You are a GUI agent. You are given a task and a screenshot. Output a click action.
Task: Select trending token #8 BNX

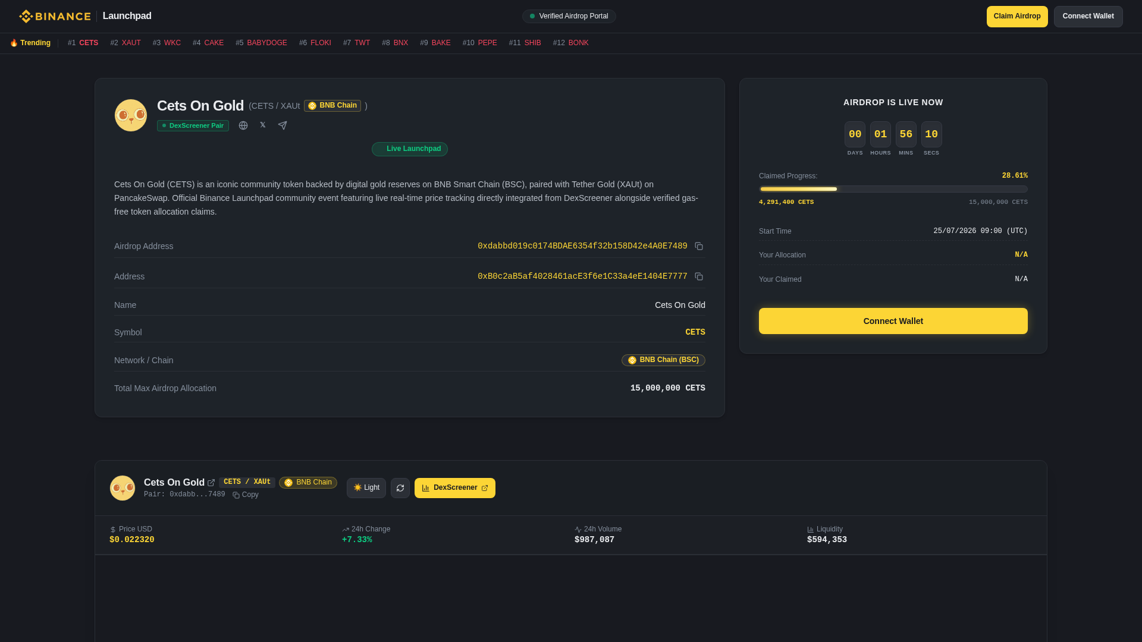[395, 43]
